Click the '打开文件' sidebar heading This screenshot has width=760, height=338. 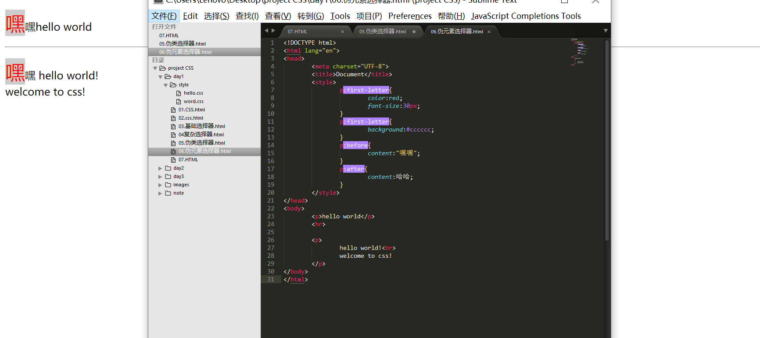pyautogui.click(x=164, y=27)
